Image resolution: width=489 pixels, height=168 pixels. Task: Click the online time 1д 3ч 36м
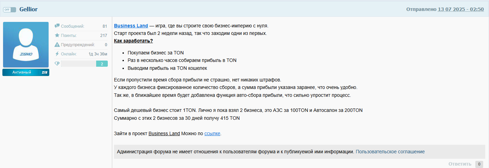click(x=98, y=54)
